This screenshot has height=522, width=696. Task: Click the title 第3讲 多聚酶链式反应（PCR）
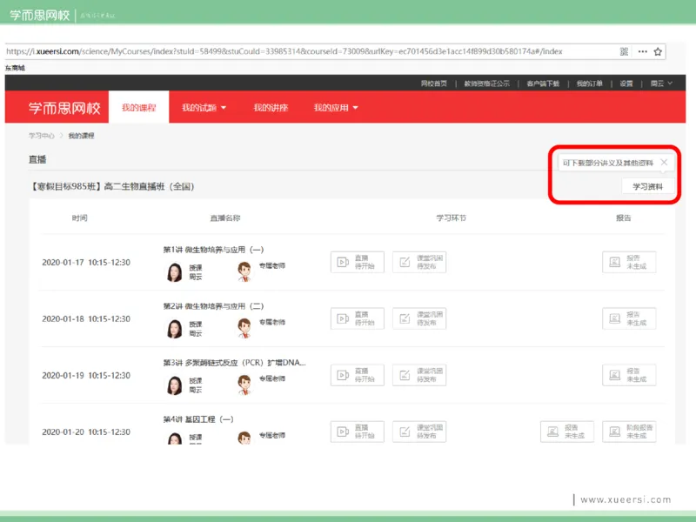[234, 363]
